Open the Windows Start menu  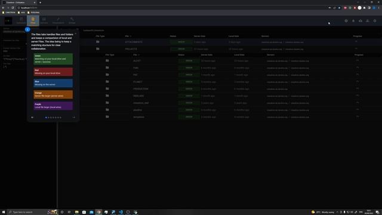point(4,212)
